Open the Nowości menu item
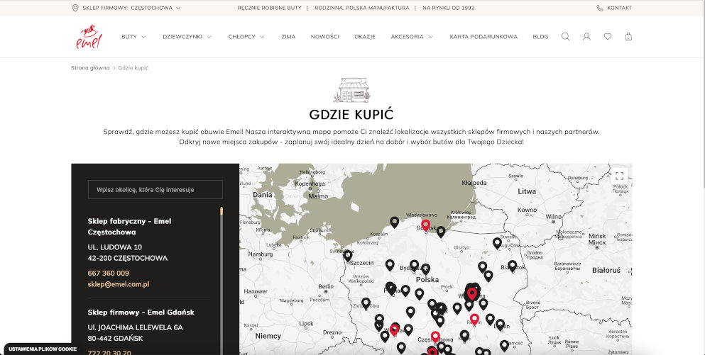The height and width of the screenshot is (355, 705). click(324, 37)
